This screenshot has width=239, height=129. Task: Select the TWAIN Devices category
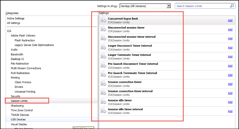(x=20, y=115)
